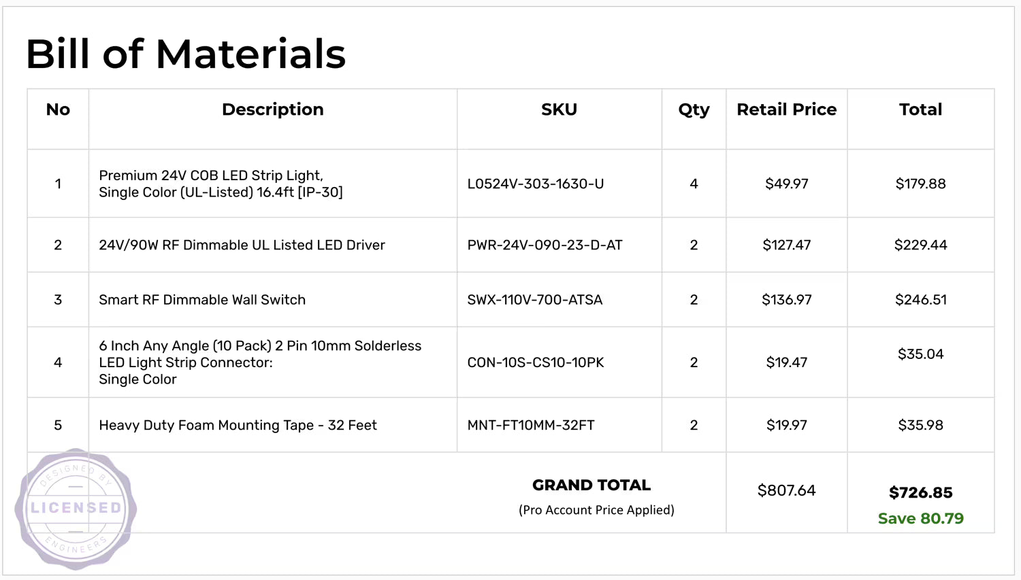Select the SKU column header
The height and width of the screenshot is (580, 1021).
[559, 109]
